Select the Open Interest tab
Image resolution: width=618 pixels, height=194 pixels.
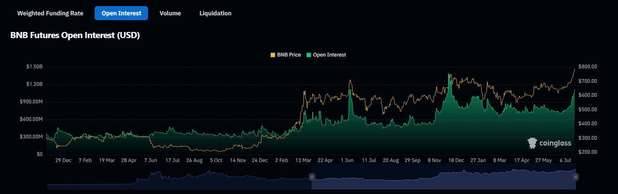tap(121, 13)
